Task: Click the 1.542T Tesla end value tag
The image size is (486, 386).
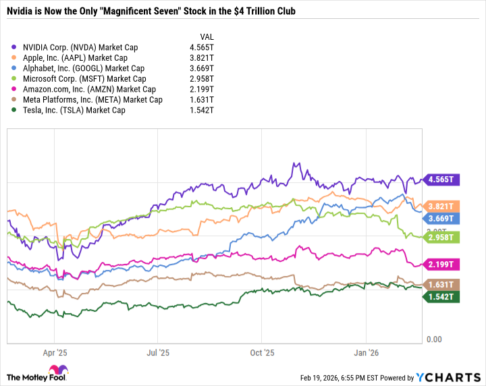Action: point(441,297)
